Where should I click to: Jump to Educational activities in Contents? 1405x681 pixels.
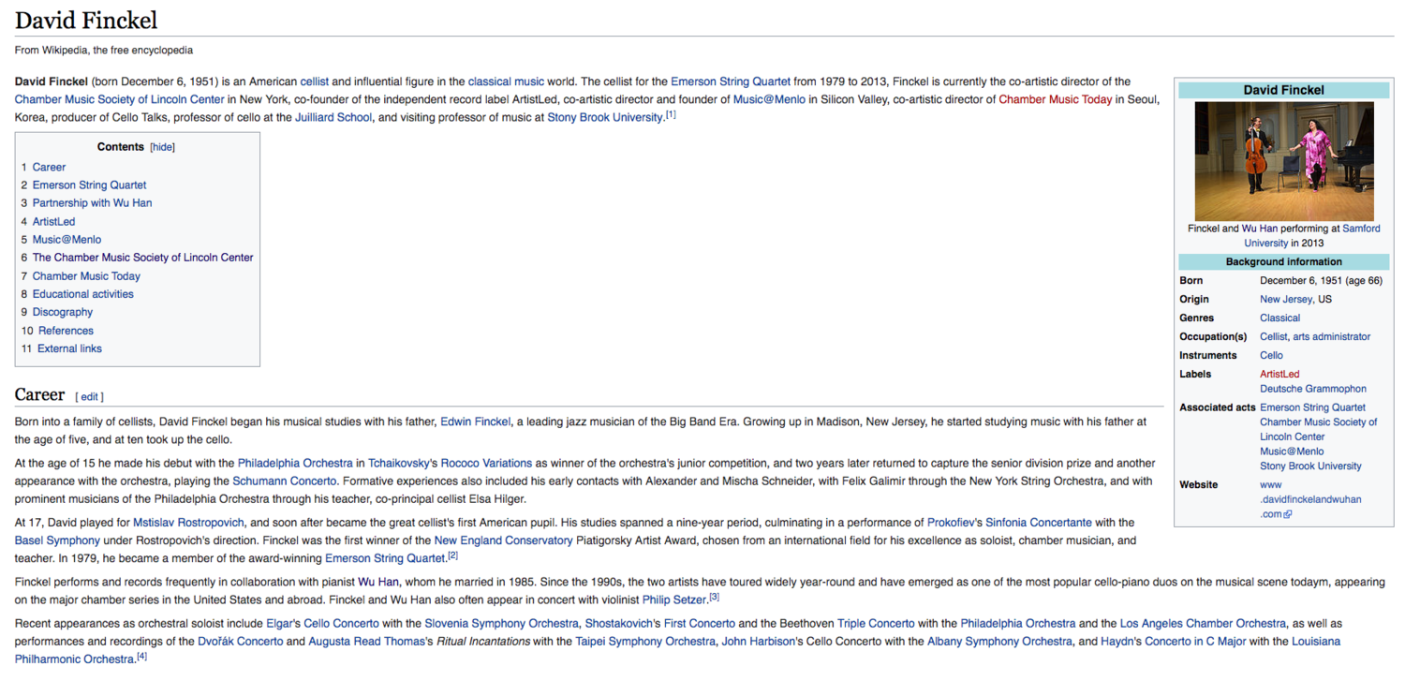(x=82, y=294)
